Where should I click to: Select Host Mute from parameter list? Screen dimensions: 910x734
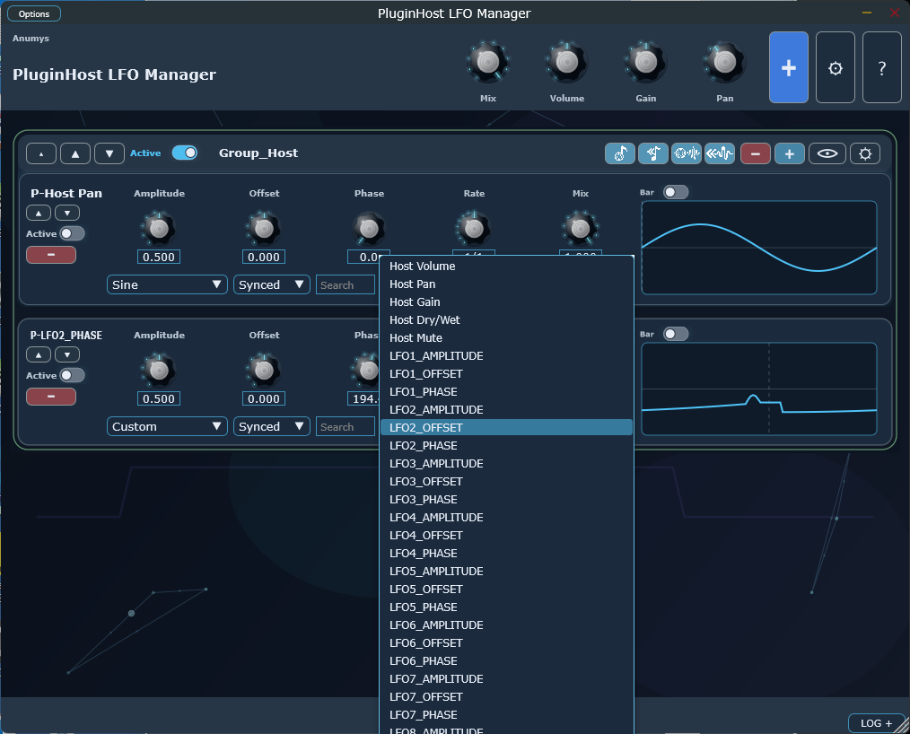point(506,338)
